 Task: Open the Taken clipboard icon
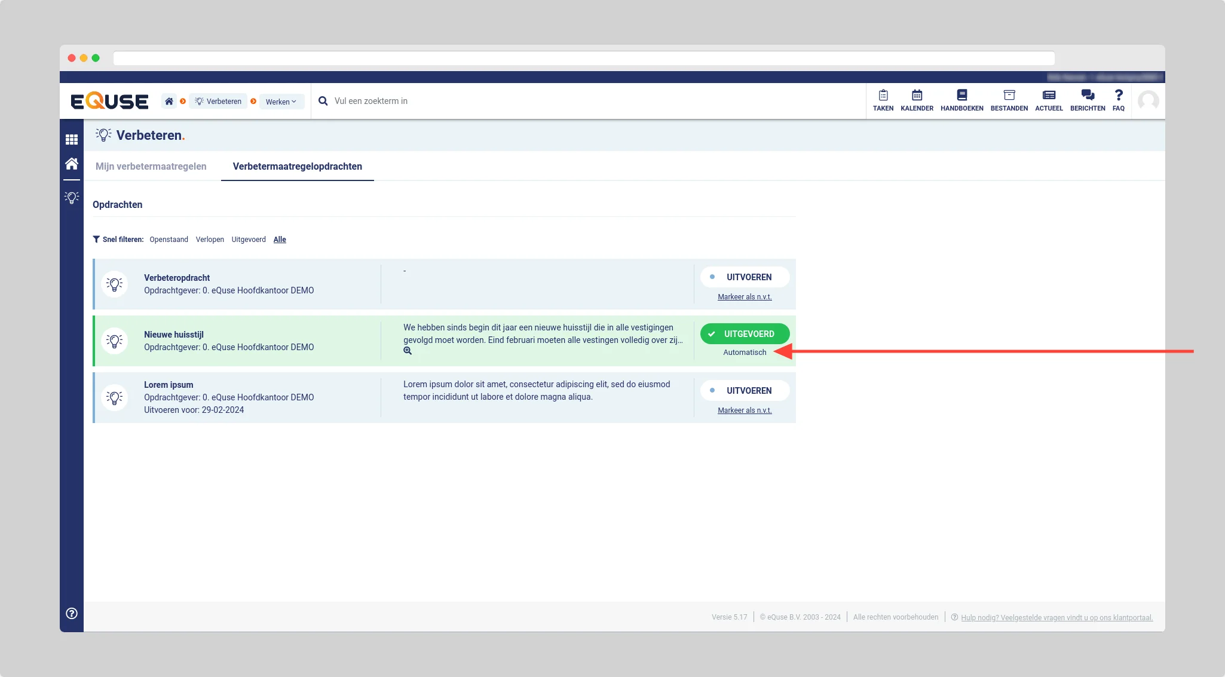[883, 96]
